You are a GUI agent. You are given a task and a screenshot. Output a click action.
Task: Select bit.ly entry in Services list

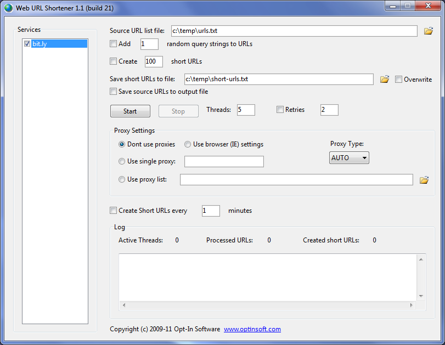[59, 44]
